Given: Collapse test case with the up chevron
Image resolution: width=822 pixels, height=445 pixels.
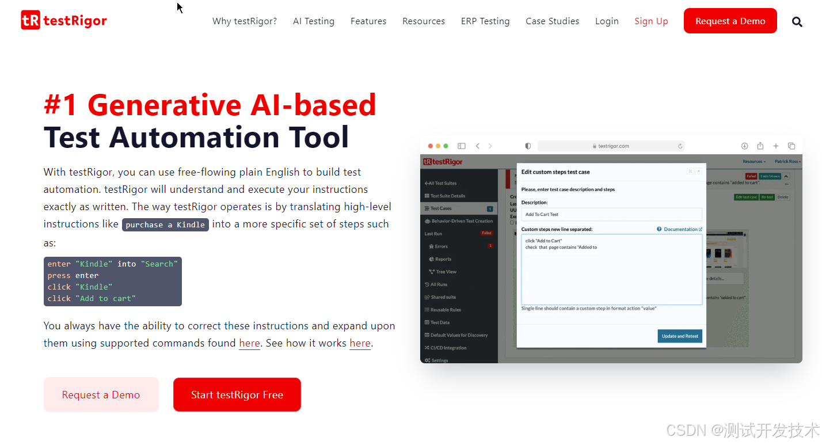Looking at the screenshot, I should pos(786,176).
